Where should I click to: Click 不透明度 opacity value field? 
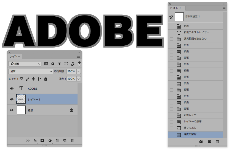coord(71,71)
